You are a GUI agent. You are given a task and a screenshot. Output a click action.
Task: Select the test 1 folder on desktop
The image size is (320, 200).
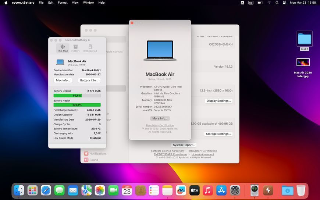coord(305,40)
